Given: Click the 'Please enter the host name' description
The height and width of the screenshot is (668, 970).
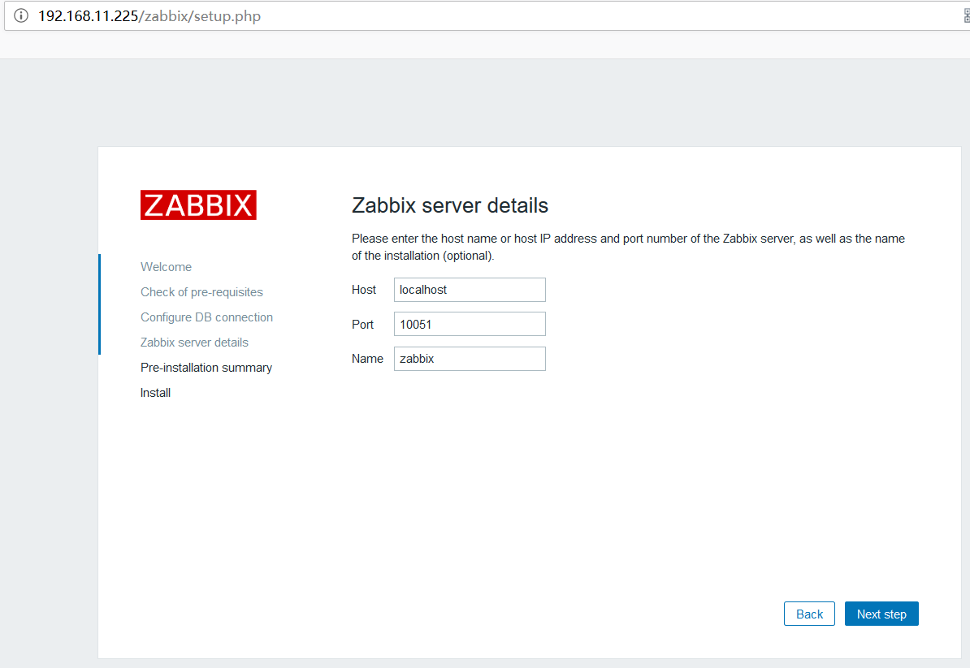Looking at the screenshot, I should coord(629,248).
